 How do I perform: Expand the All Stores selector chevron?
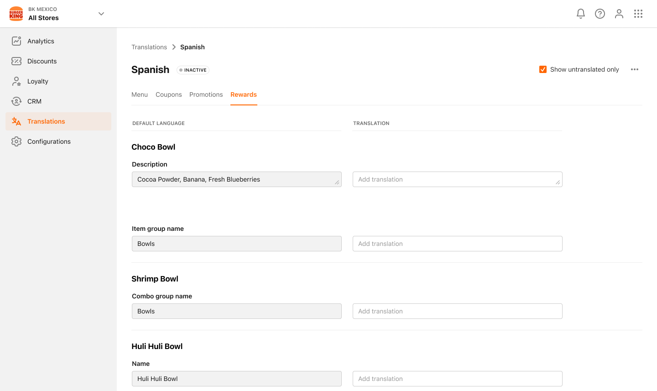coord(101,14)
